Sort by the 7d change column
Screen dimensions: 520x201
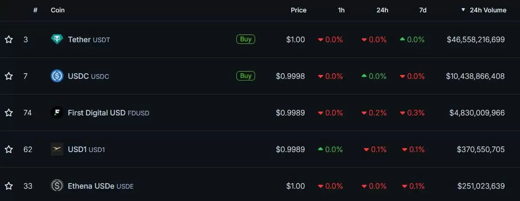422,10
